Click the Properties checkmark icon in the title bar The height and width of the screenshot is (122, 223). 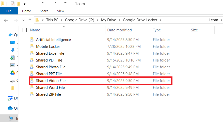pos(12,4)
